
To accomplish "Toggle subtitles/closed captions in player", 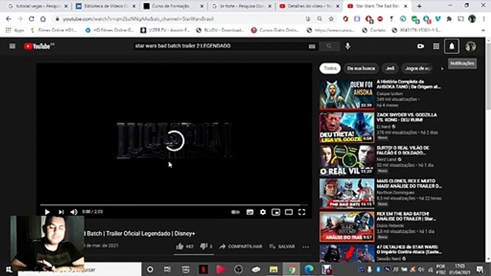I will pyautogui.click(x=250, y=212).
